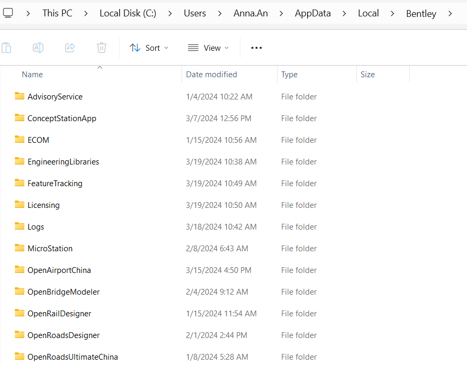467x365 pixels.
Task: Expand chevron after Anna.An breadcrumb
Action: 281,13
